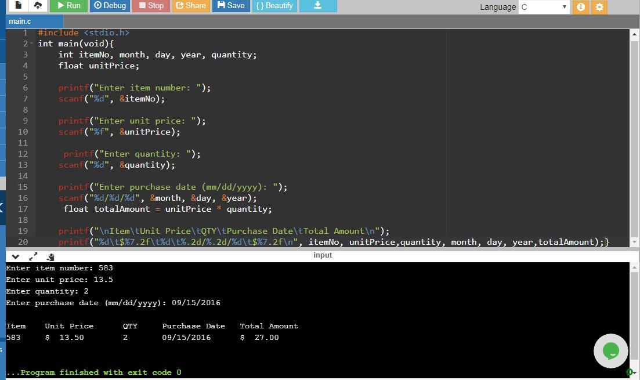Switch to the main.c tab
This screenshot has height=380, width=640.
(x=20, y=21)
